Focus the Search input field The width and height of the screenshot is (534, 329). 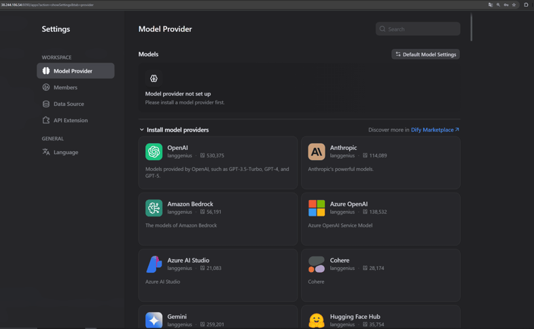418,29
